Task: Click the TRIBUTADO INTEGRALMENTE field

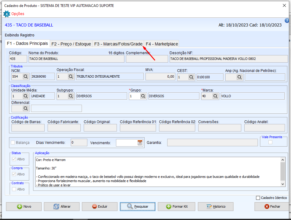Action: (110, 76)
